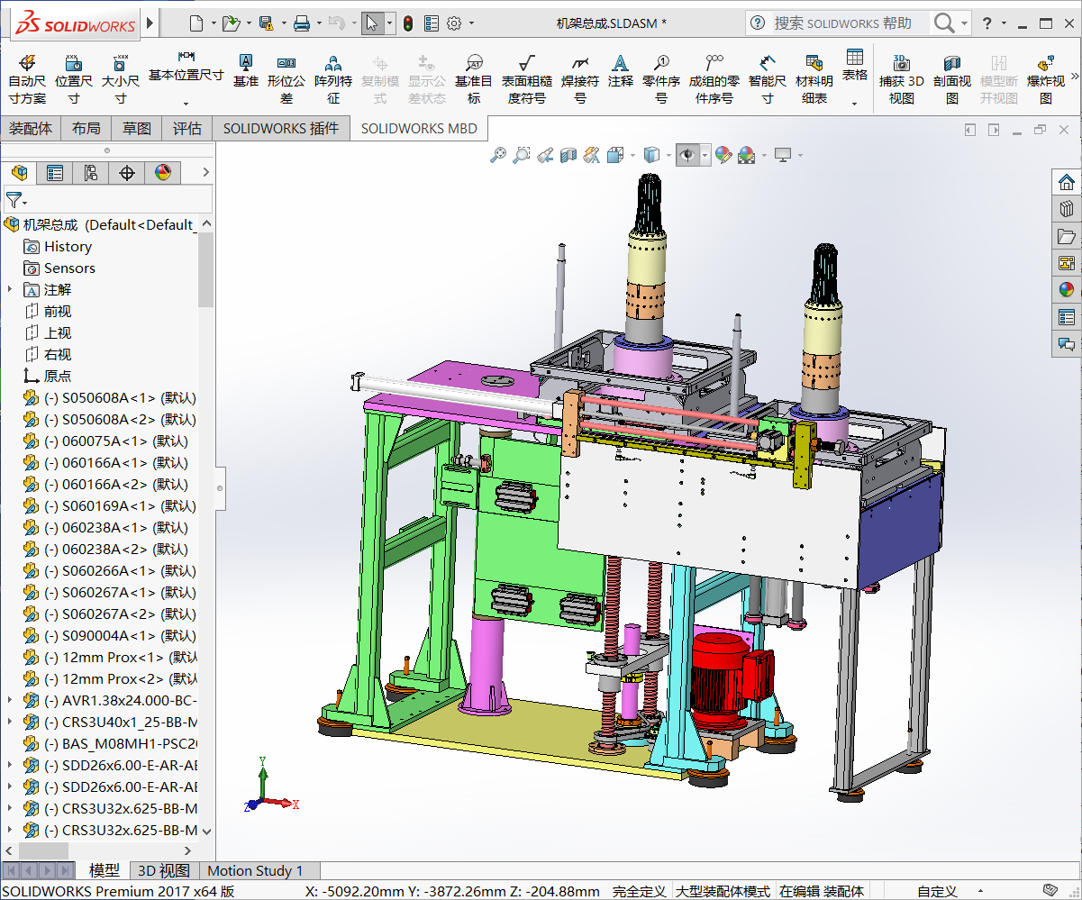Select the Zoom to Fit tool
The width and height of the screenshot is (1082, 900).
[500, 155]
